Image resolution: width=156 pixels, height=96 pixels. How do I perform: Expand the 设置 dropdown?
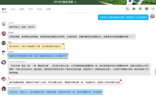(49, 9)
